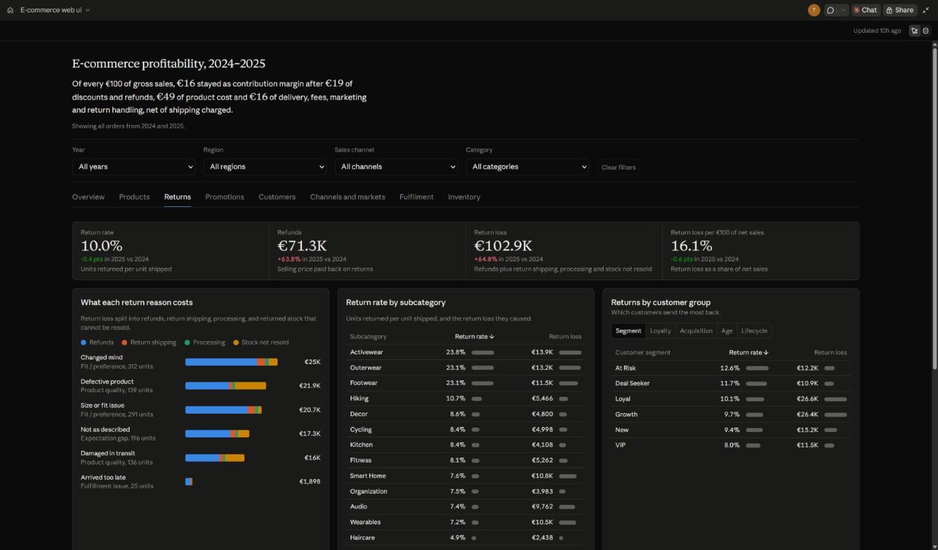Open the Promotions tab
Screen dimensions: 938x550
point(225,197)
